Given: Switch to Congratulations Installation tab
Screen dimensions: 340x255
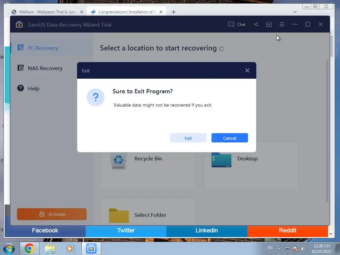Looking at the screenshot, I should (127, 12).
